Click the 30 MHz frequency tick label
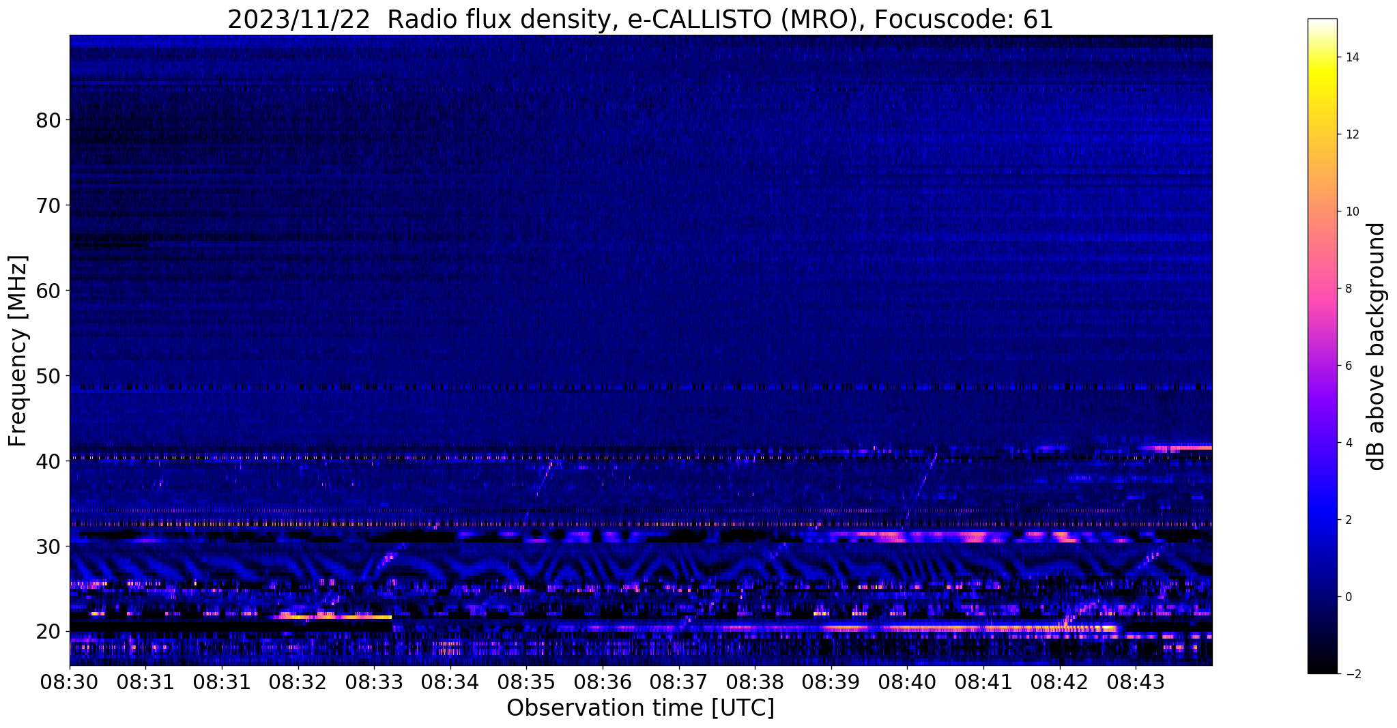The image size is (1397, 728). pos(48,547)
